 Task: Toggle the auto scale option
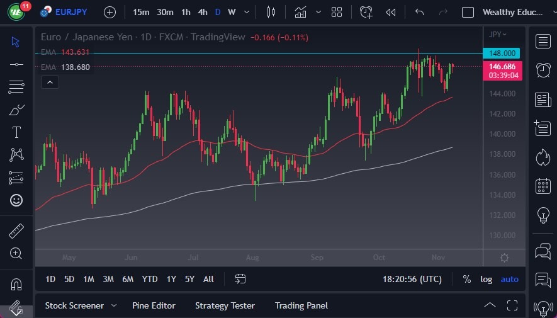[x=510, y=279]
